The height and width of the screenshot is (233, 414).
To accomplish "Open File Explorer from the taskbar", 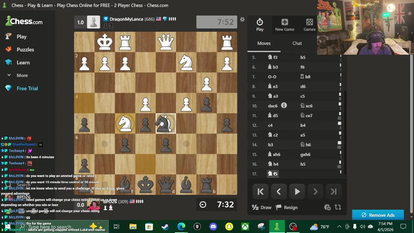I will [x=133, y=227].
